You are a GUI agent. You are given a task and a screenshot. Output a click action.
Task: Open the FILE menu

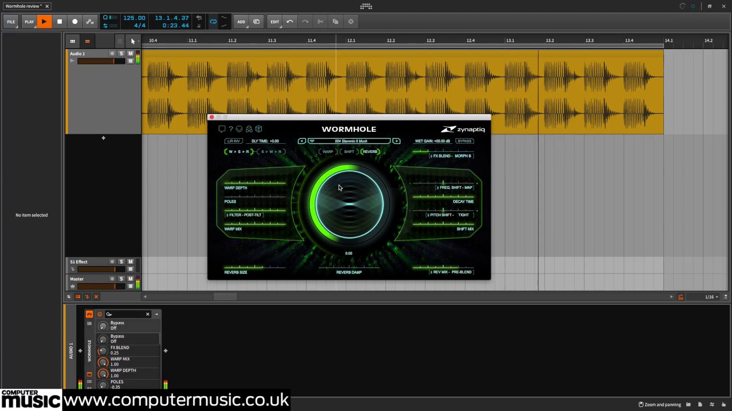pos(11,22)
